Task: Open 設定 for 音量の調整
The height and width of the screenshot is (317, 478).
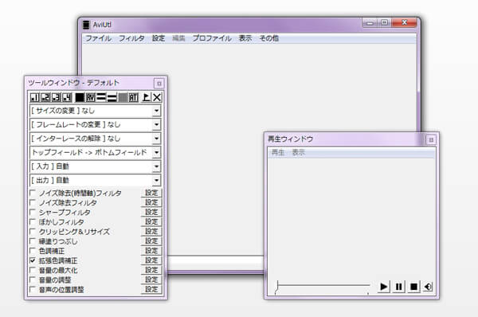Action: point(151,280)
